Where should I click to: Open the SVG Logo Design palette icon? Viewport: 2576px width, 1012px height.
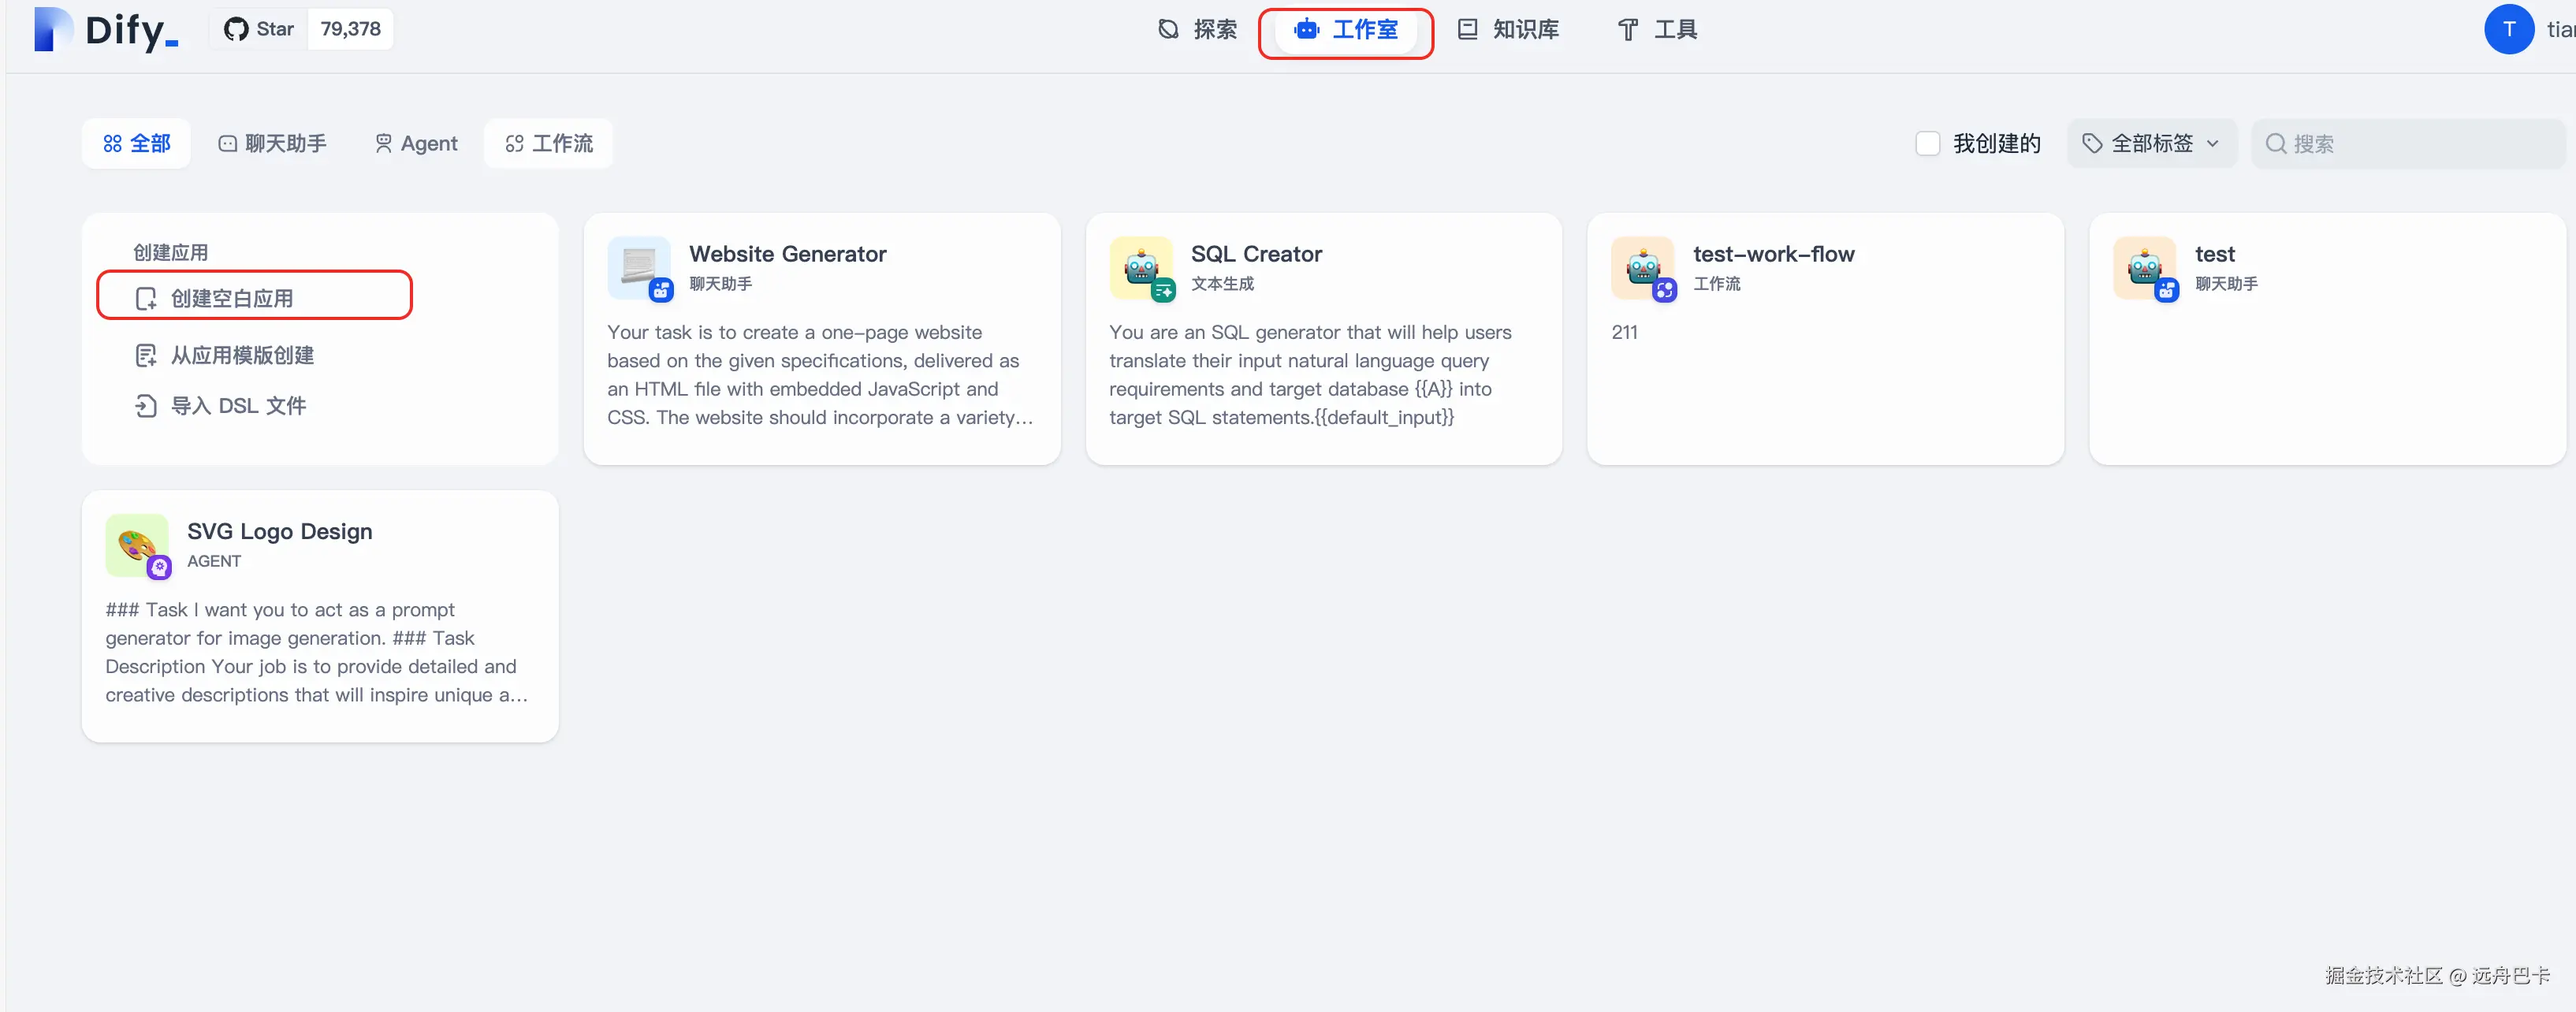click(x=137, y=545)
